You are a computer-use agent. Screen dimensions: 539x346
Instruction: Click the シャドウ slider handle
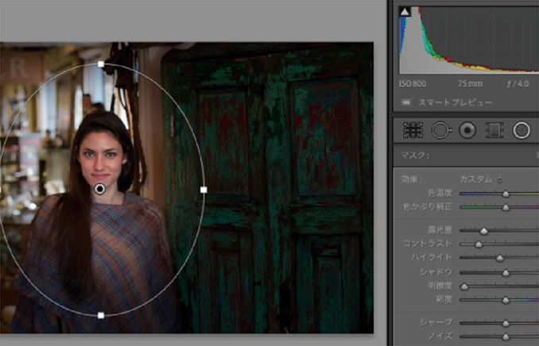506,272
